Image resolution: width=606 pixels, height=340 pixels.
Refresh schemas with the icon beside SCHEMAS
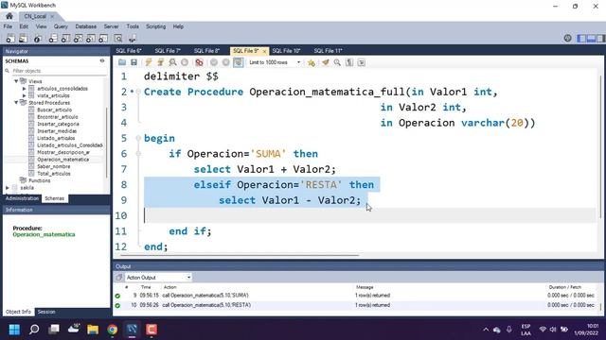point(102,60)
